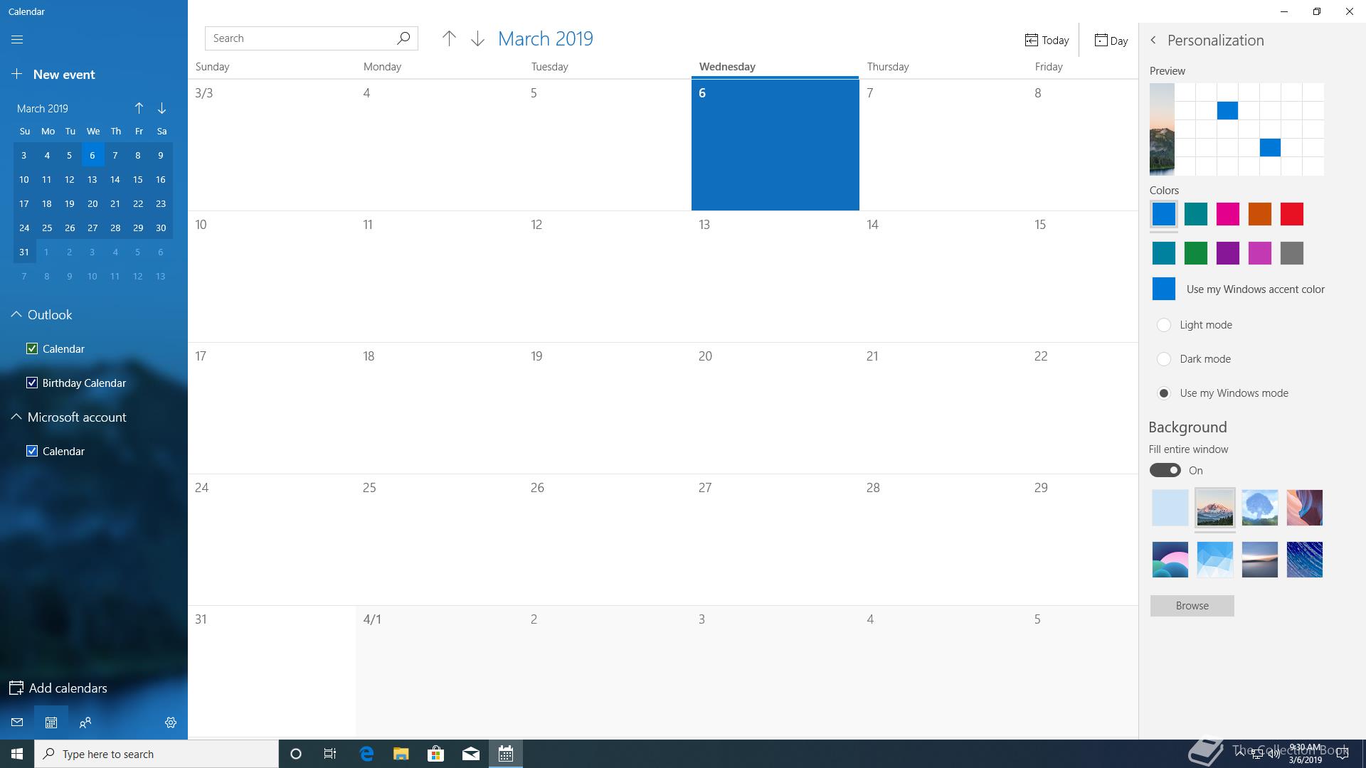Click Browse button for background image
1366x768 pixels.
1192,606
